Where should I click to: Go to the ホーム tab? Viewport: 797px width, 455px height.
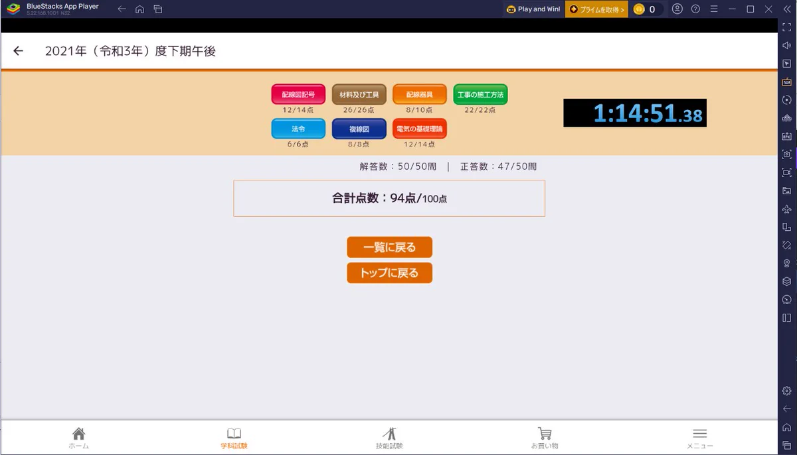click(x=78, y=438)
